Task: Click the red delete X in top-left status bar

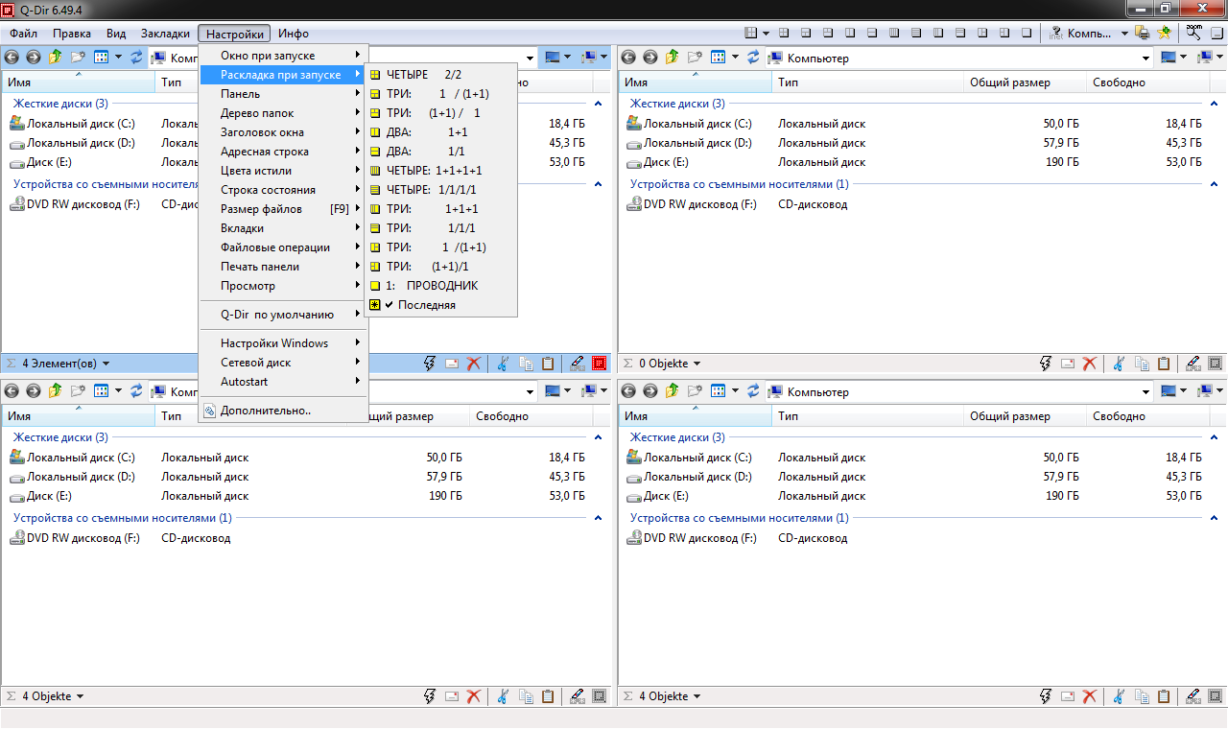Action: 473,364
